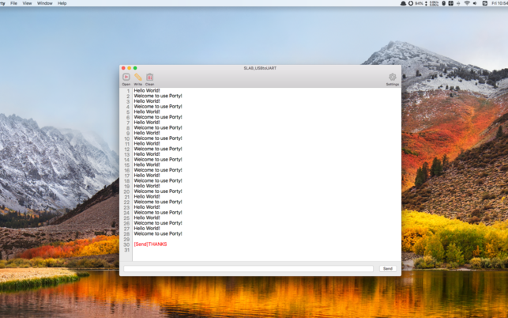
Task: Click the Write pencil icon in toolbar
Action: [x=138, y=78]
